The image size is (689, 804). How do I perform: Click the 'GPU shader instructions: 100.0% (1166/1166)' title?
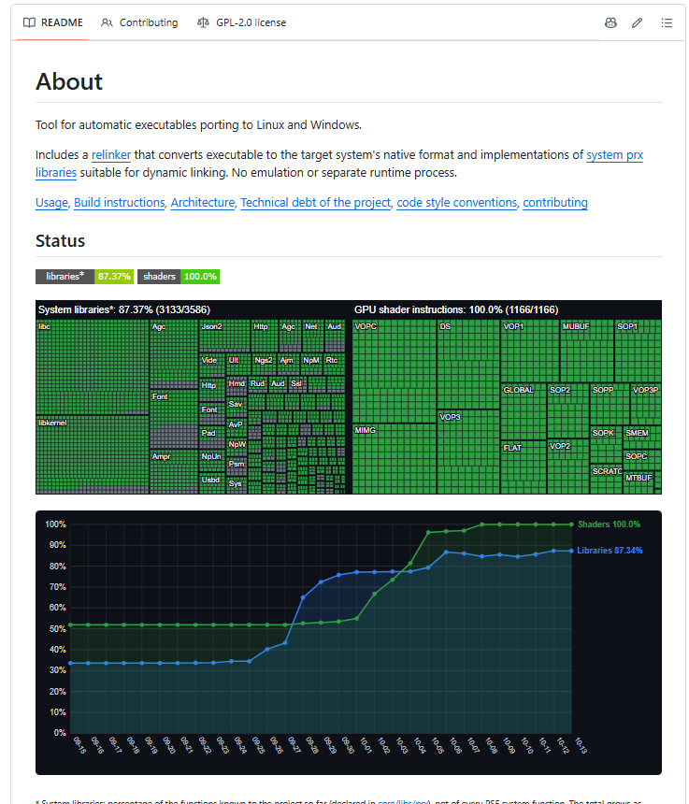[x=455, y=309]
